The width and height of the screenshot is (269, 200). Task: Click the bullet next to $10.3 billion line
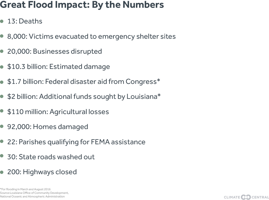pyautogui.click(x=2, y=67)
